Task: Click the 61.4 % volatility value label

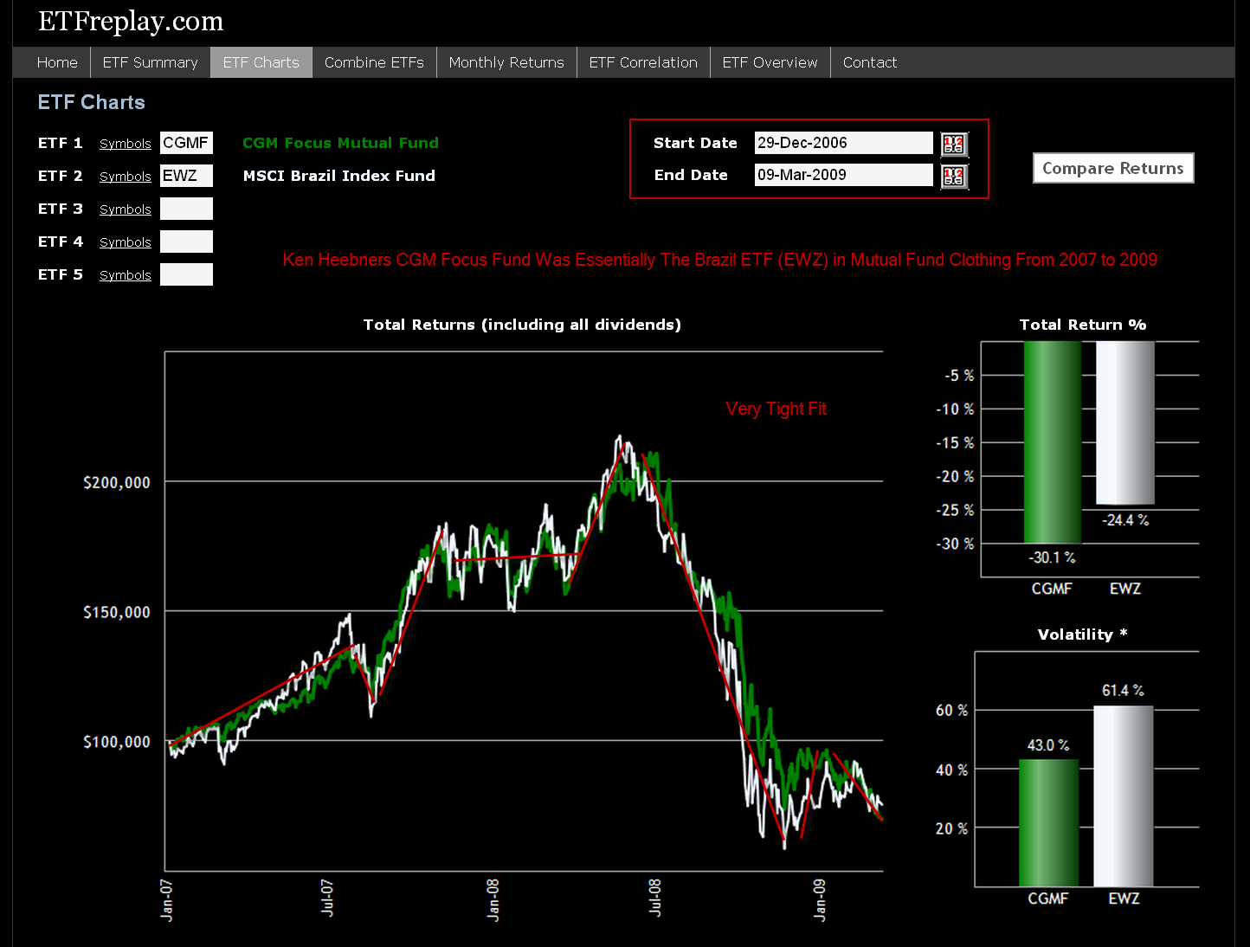Action: [1123, 691]
